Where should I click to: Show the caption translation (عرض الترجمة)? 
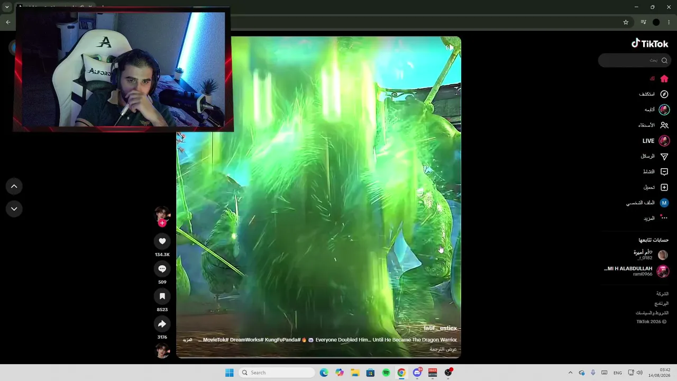[x=443, y=350]
